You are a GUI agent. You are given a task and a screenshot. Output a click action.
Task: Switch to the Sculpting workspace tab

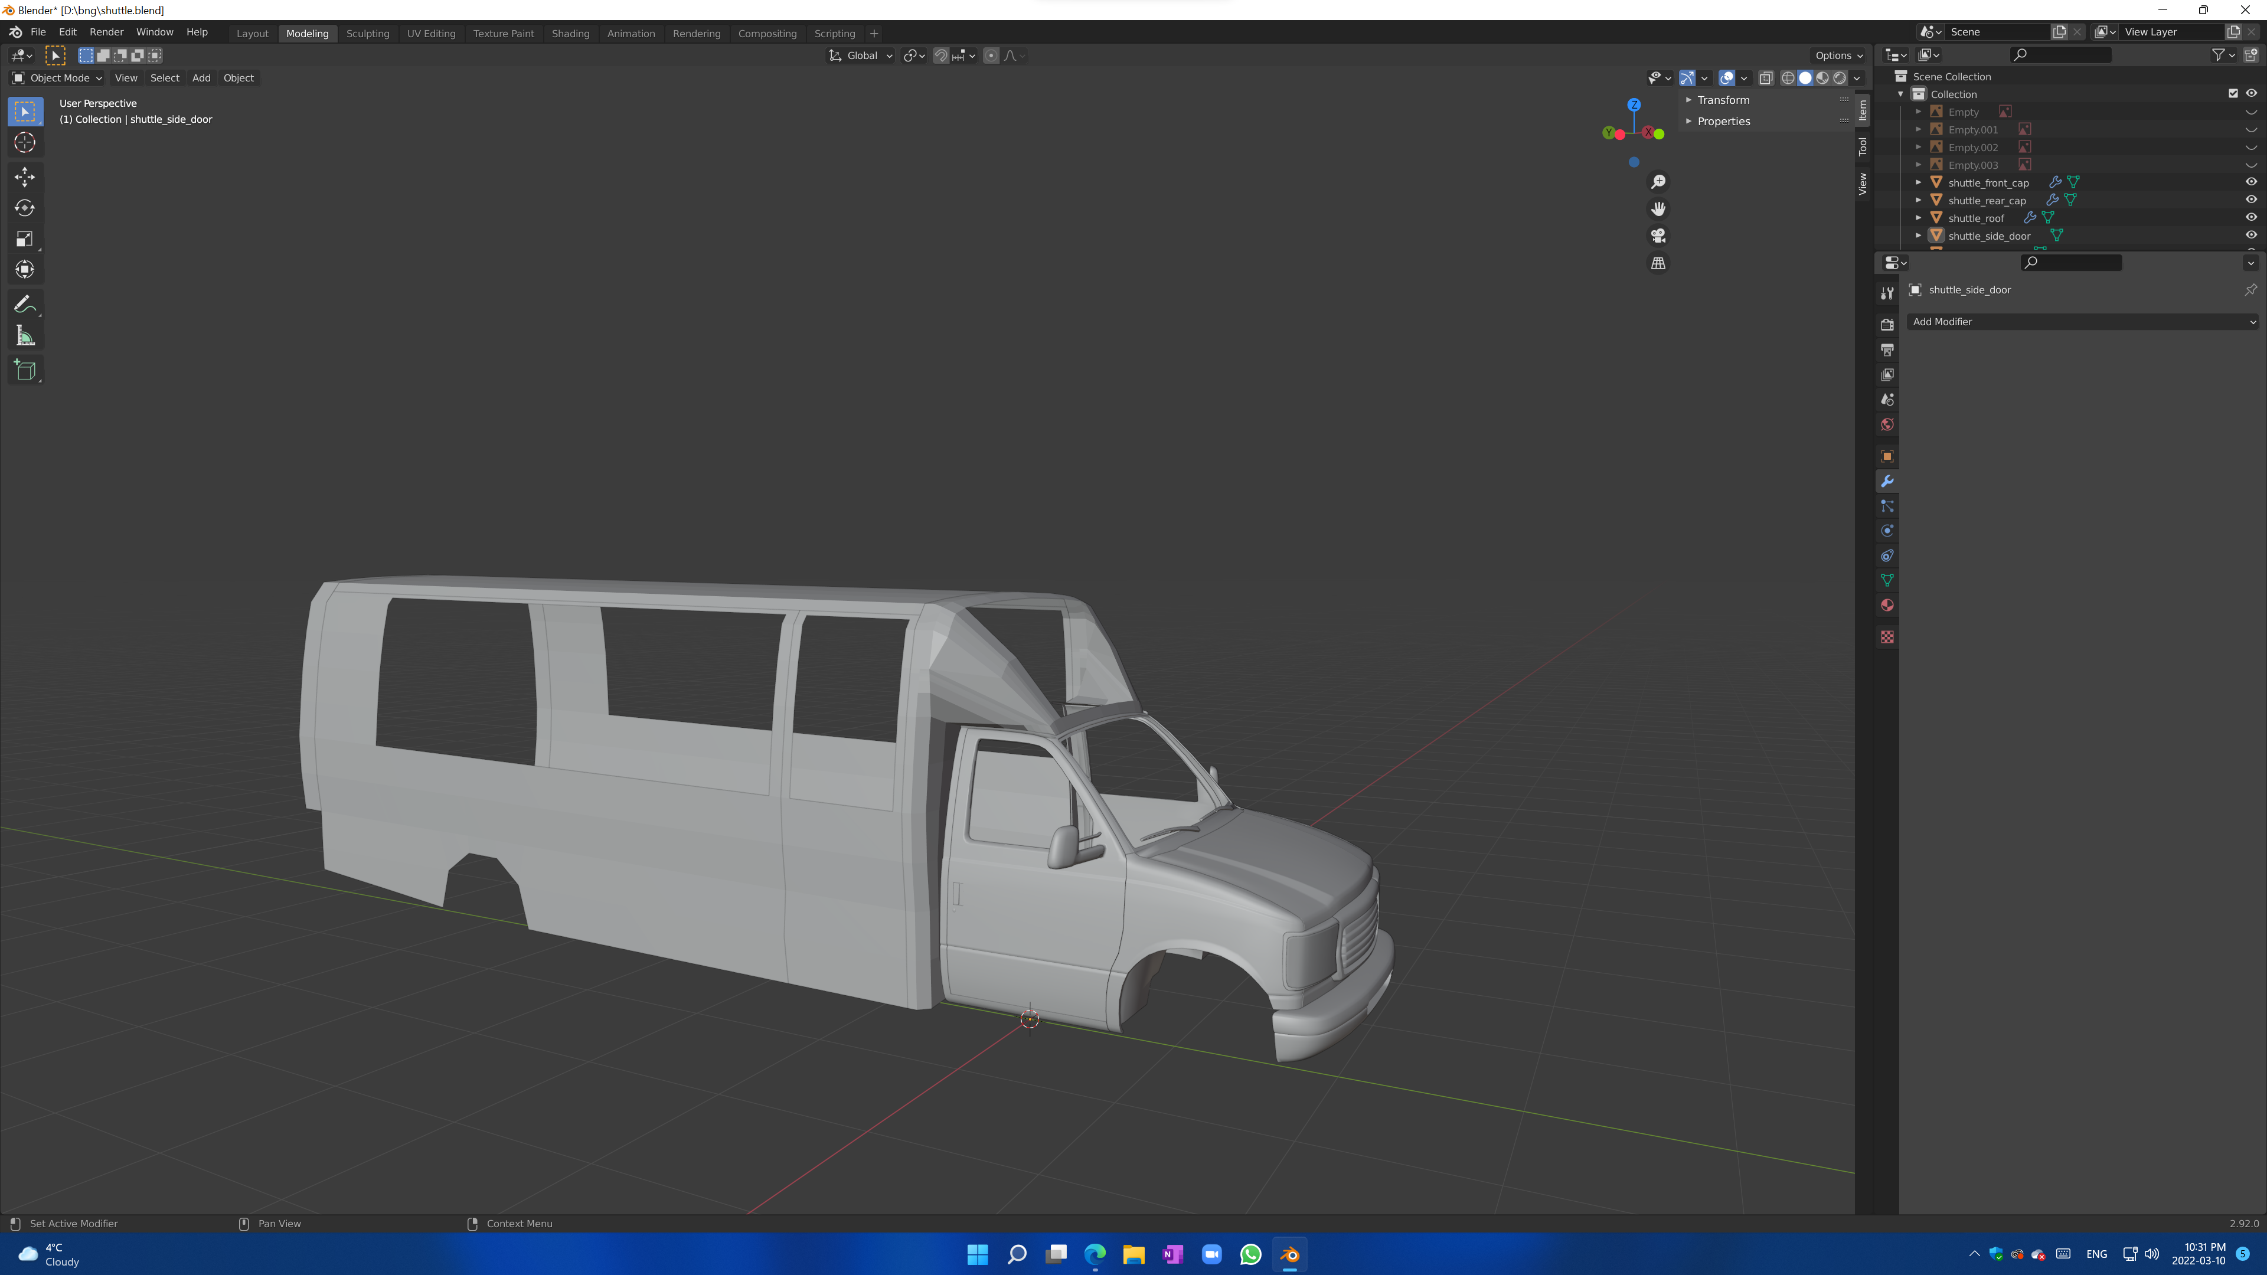point(367,34)
